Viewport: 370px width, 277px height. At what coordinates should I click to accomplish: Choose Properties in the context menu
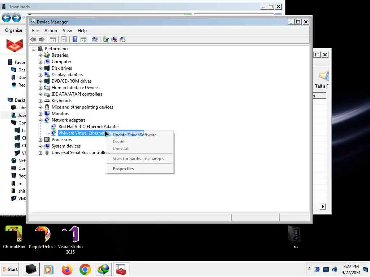139,169
